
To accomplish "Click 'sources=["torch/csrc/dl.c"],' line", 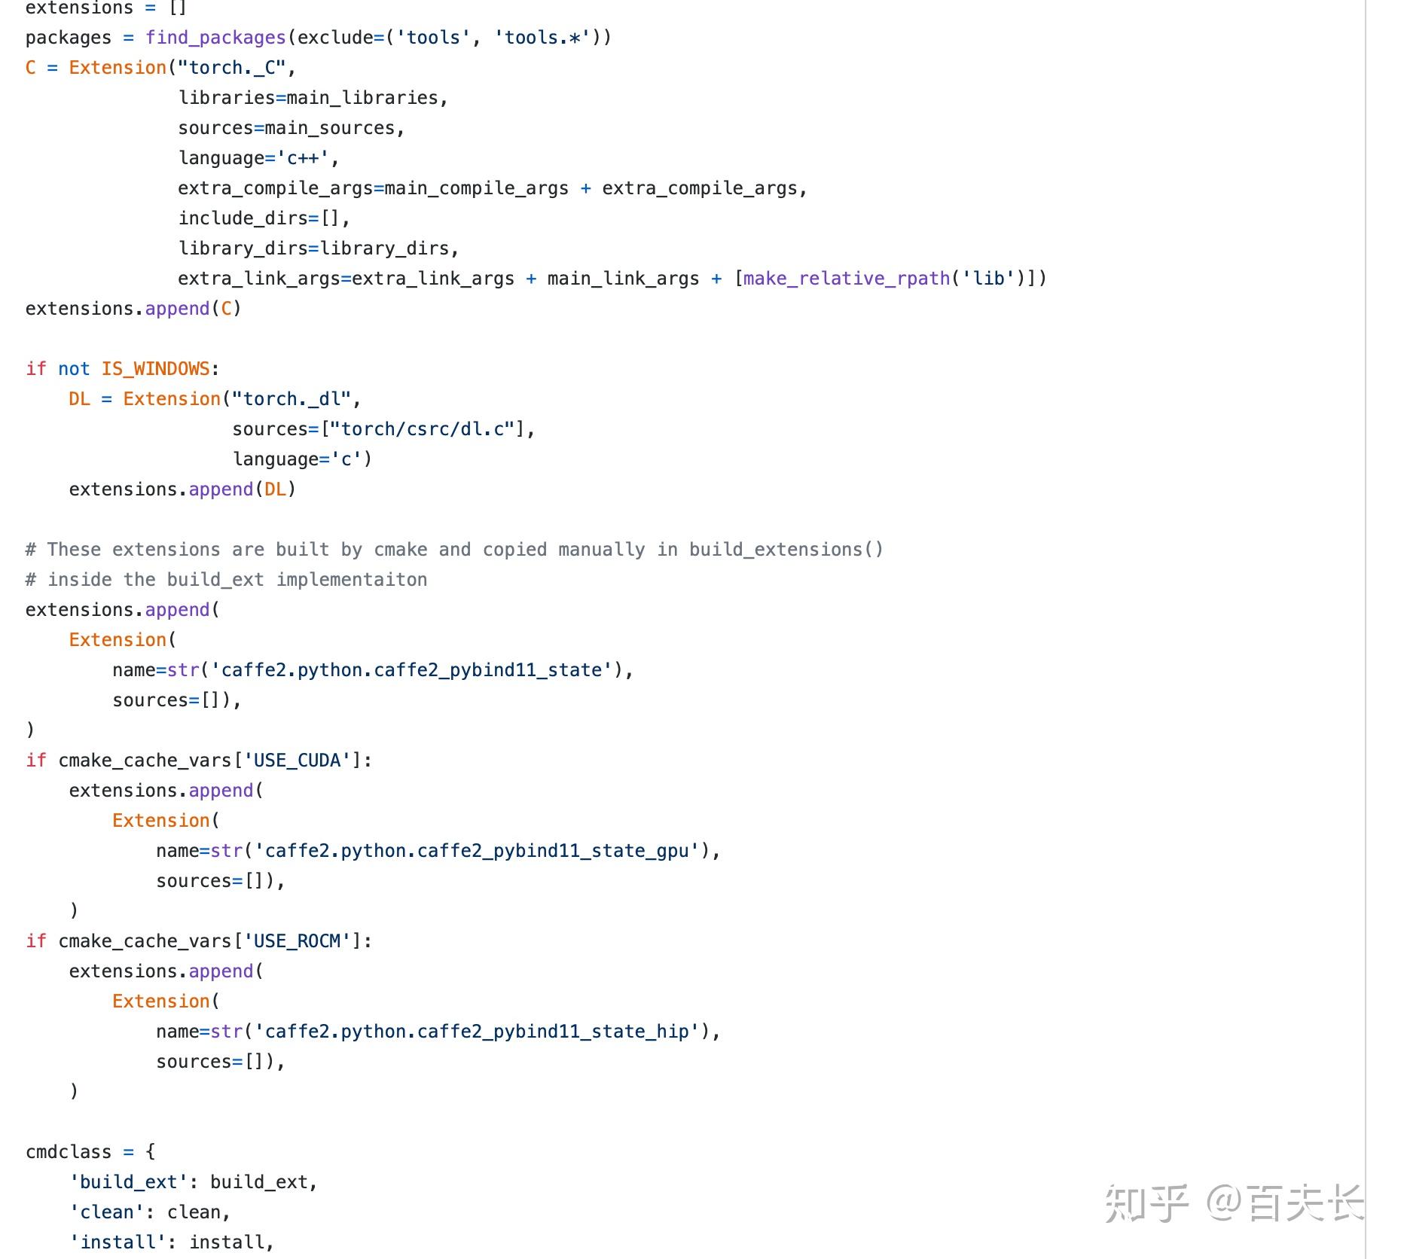I will click(x=384, y=429).
